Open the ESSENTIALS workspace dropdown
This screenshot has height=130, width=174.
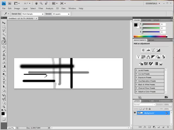(153, 4)
